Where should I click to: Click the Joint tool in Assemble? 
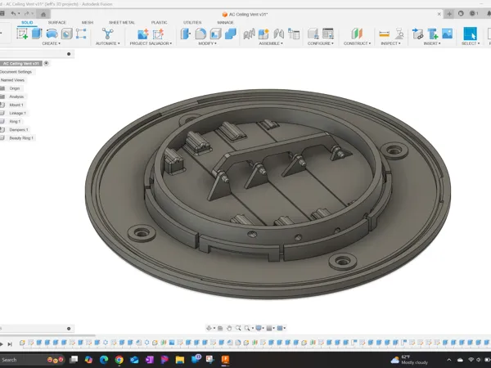(x=249, y=34)
